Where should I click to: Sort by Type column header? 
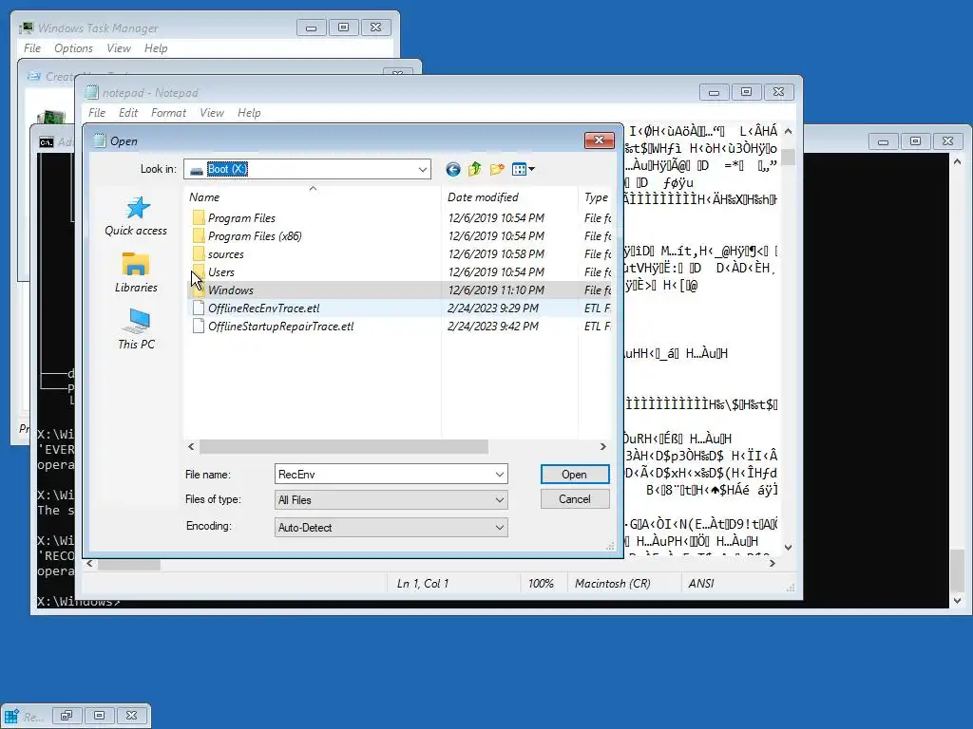click(596, 197)
